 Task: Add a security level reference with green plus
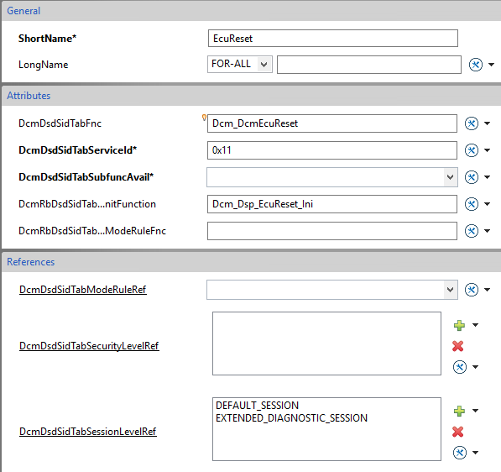(459, 325)
